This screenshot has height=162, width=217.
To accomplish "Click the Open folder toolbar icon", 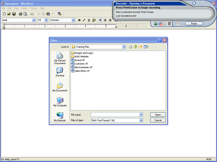I will coord(9,14).
